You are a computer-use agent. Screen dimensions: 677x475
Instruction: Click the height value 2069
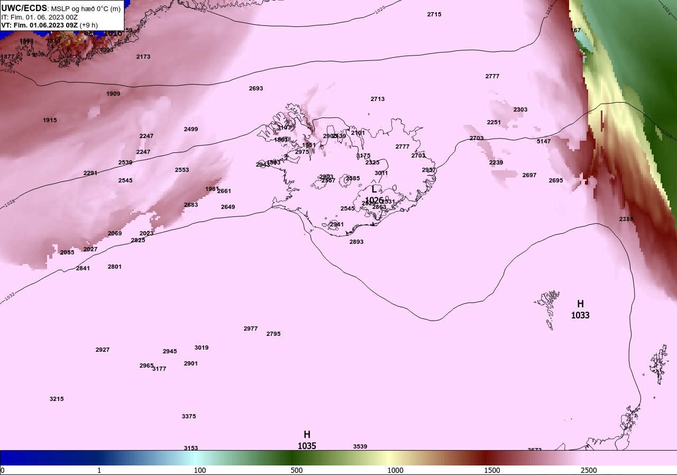(115, 233)
